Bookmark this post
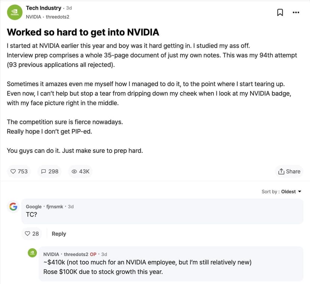 tap(280, 12)
